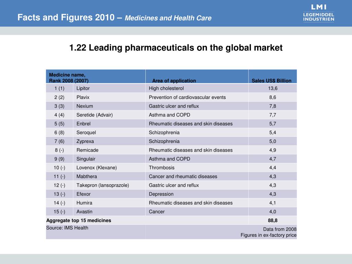Select the slide title 'Facts and Figures 2010'
The height and width of the screenshot is (264, 352).
(x=66, y=17)
